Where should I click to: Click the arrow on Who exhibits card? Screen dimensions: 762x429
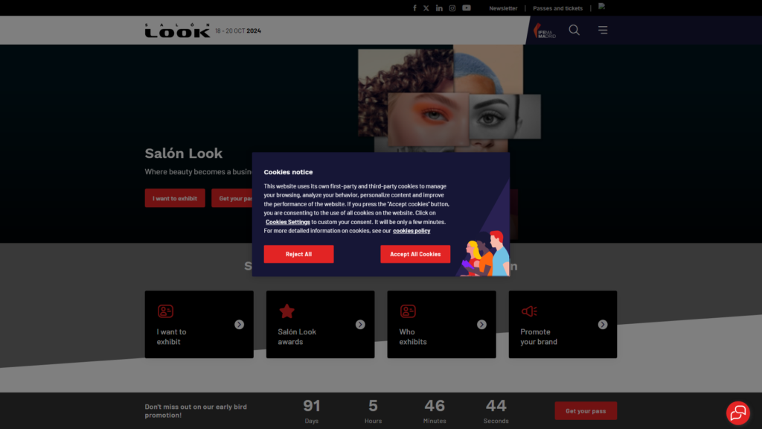(481, 325)
